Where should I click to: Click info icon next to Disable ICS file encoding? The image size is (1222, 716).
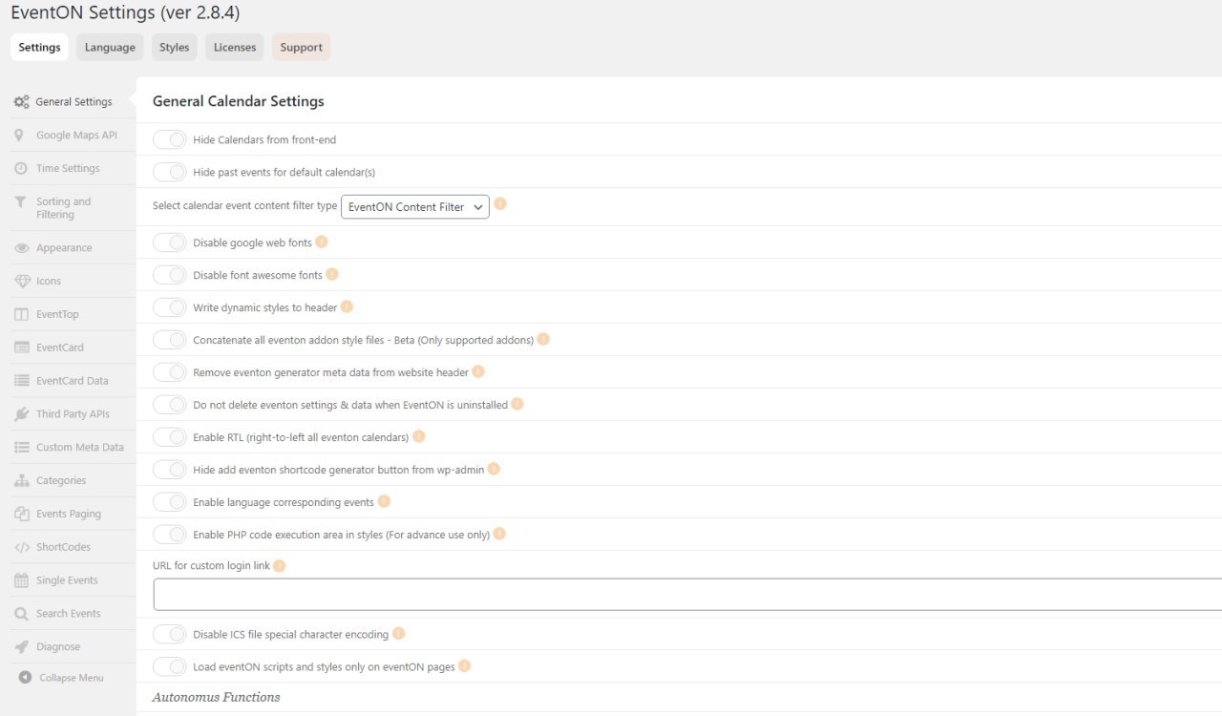coord(398,633)
